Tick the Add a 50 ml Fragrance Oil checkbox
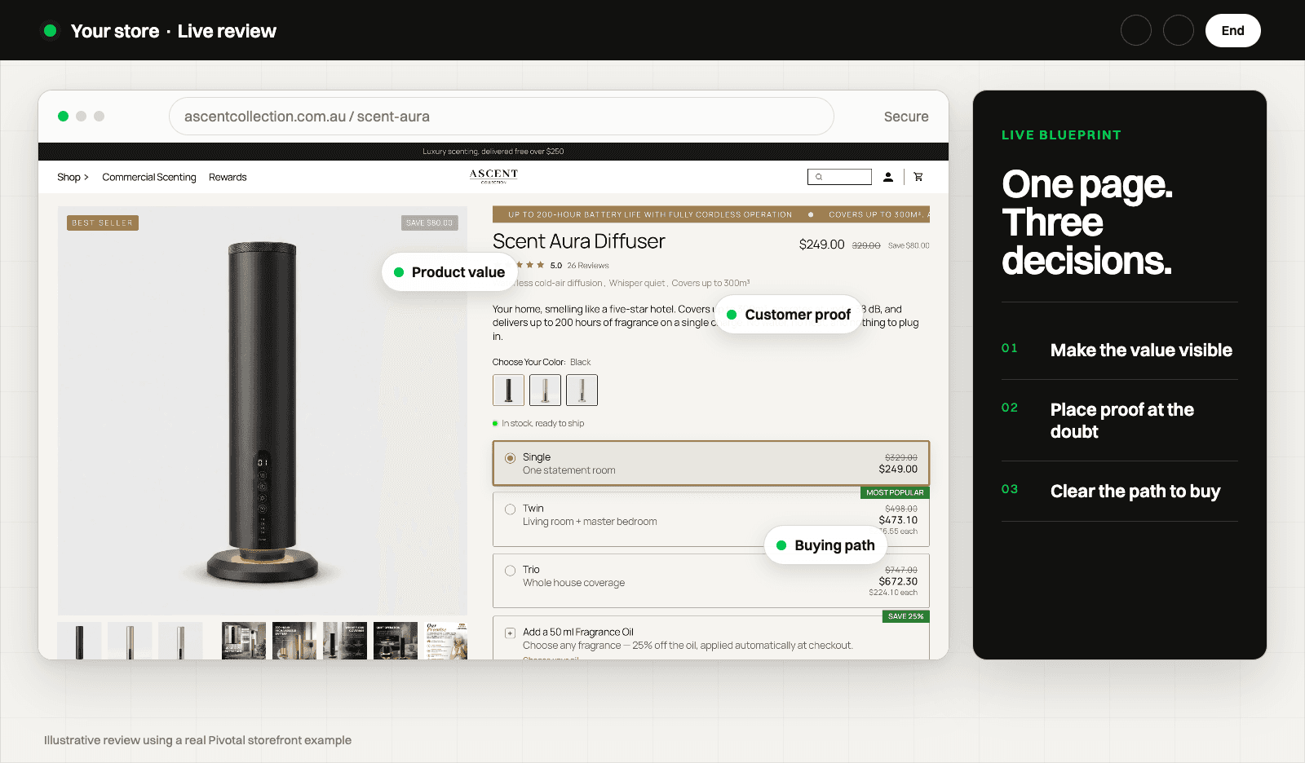 tap(510, 633)
